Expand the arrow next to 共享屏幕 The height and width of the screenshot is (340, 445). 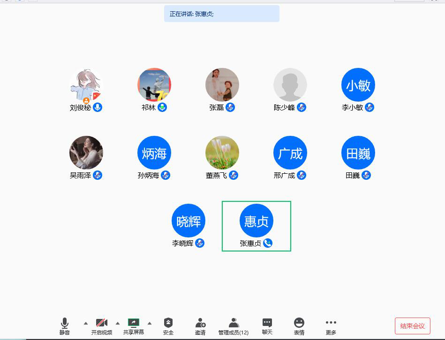pyautogui.click(x=150, y=323)
